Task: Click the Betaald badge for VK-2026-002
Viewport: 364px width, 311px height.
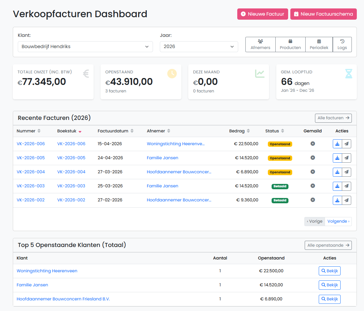Action: coord(280,200)
